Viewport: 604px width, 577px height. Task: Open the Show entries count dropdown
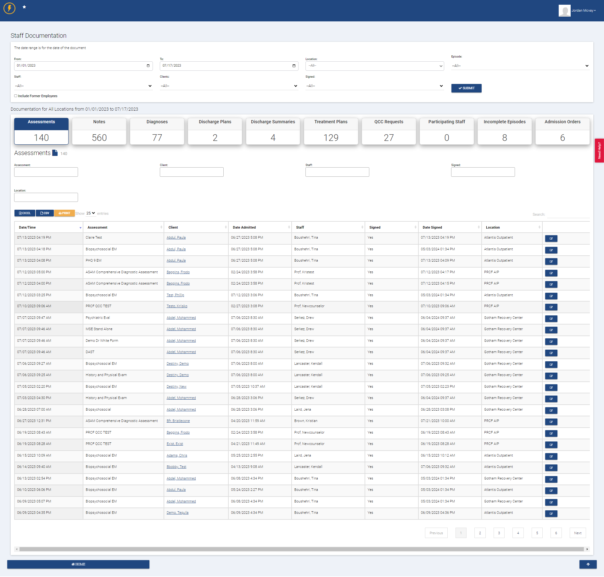tap(91, 213)
